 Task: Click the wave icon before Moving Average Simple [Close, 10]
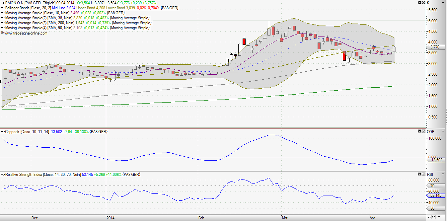[x=3, y=13]
